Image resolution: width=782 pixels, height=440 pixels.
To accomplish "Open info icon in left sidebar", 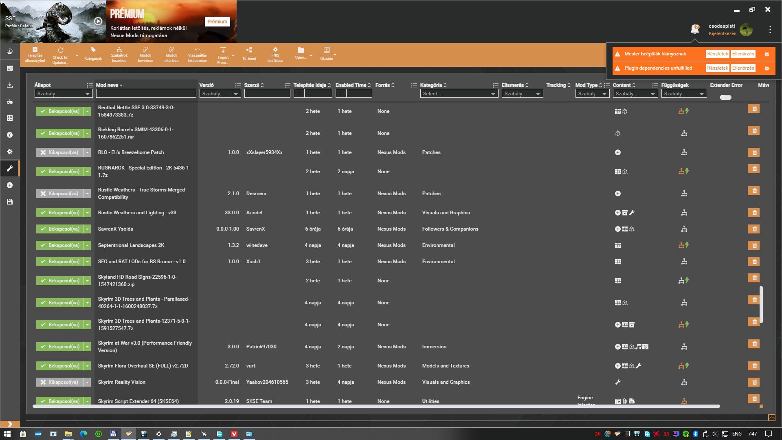I will (10, 135).
